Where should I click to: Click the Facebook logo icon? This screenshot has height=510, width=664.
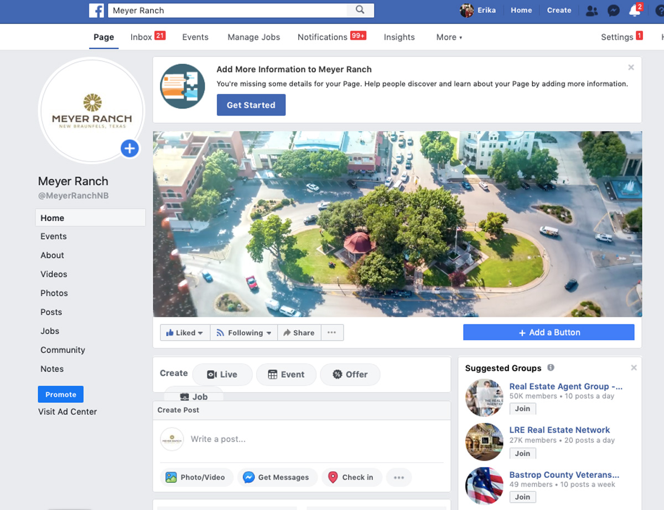97,11
